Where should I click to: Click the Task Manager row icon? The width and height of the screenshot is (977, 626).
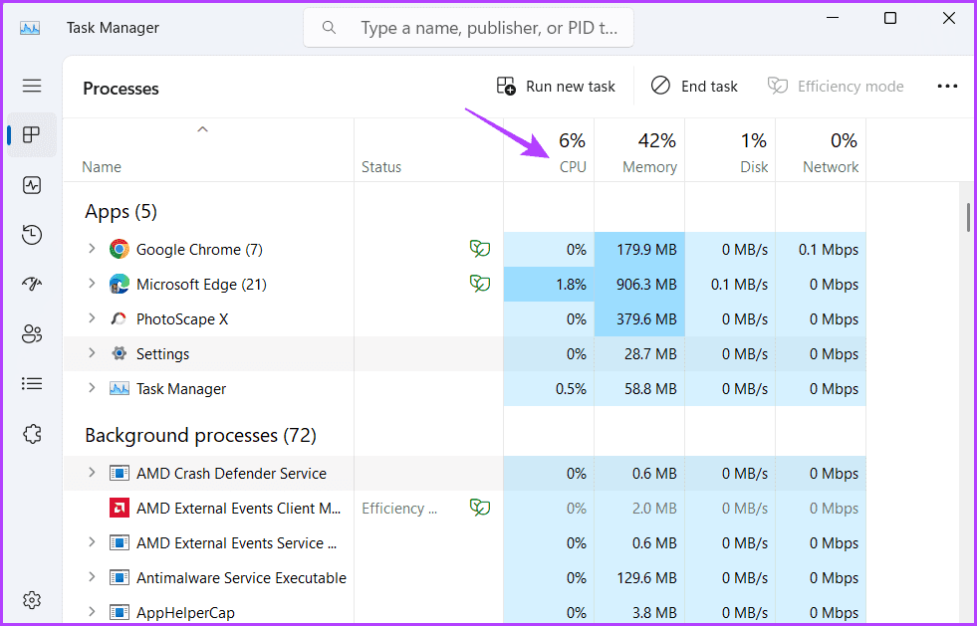click(119, 389)
